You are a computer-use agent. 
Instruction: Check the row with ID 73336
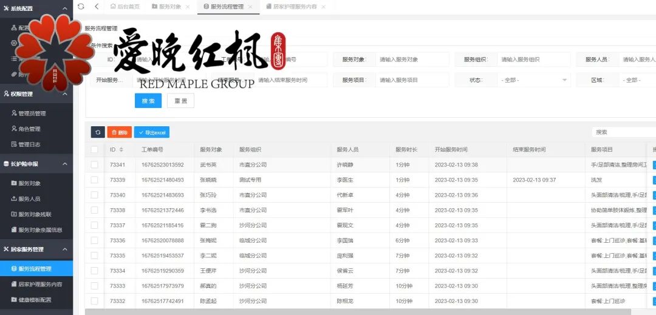95,240
